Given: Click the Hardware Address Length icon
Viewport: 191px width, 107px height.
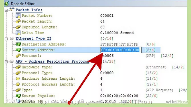Looking at the screenshot, I should (18, 79).
